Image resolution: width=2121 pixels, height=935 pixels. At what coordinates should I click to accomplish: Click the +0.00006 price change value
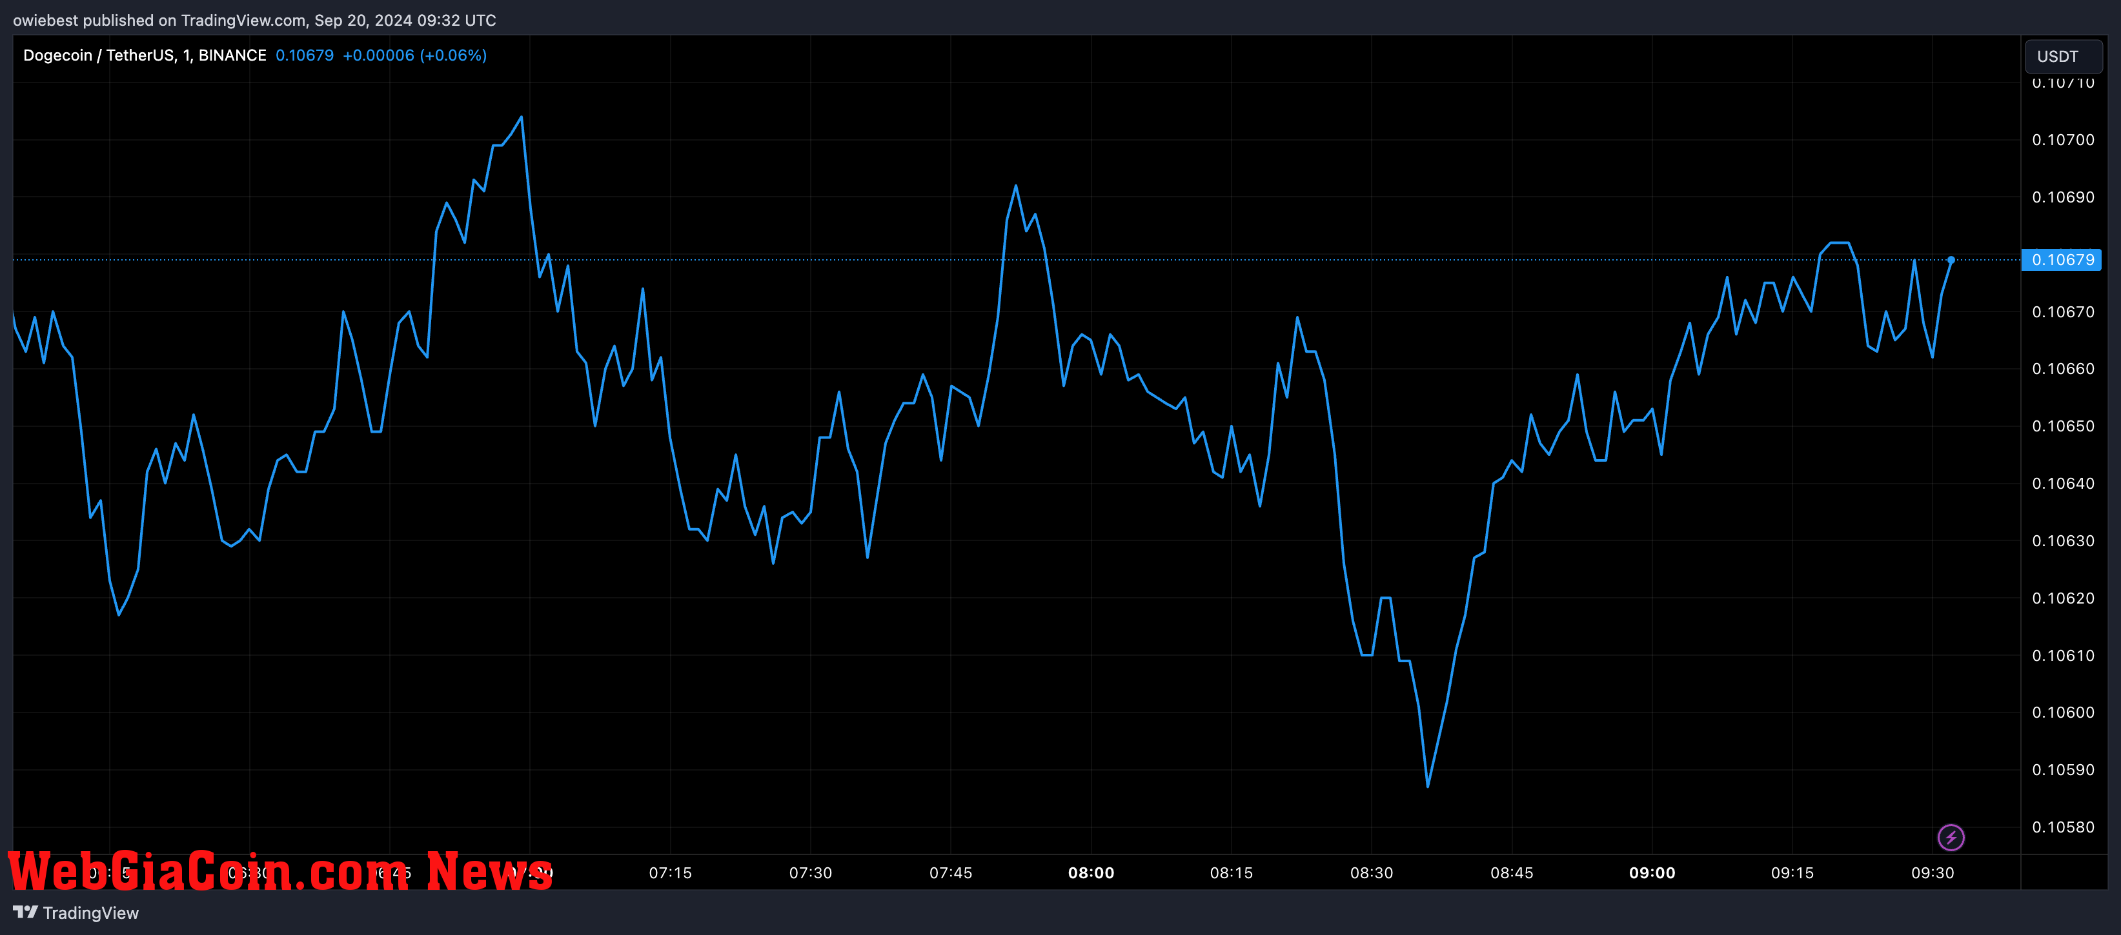click(379, 55)
